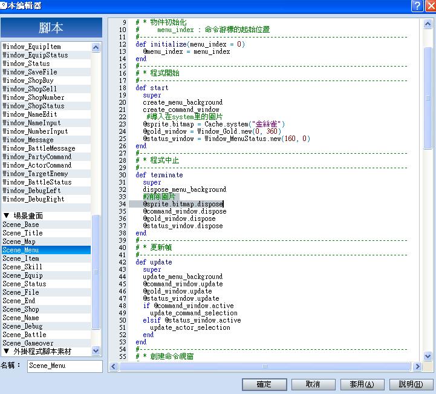Viewport: 436px width, 394px height.
Task: Click code line 42 def update
Action: [x=154, y=262]
